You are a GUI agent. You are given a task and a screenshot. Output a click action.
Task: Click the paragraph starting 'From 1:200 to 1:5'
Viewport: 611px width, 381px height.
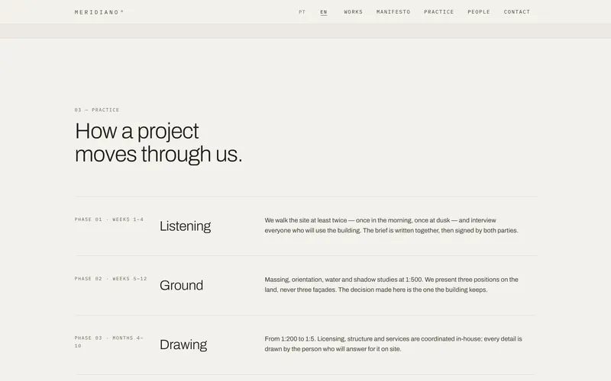pos(393,344)
